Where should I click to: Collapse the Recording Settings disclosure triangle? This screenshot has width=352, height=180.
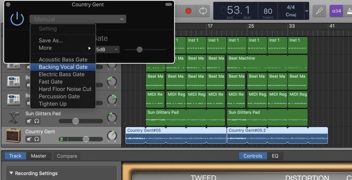(x=11, y=173)
